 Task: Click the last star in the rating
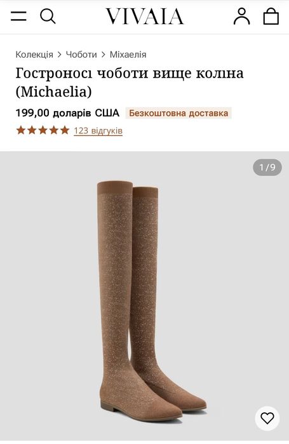[65, 130]
